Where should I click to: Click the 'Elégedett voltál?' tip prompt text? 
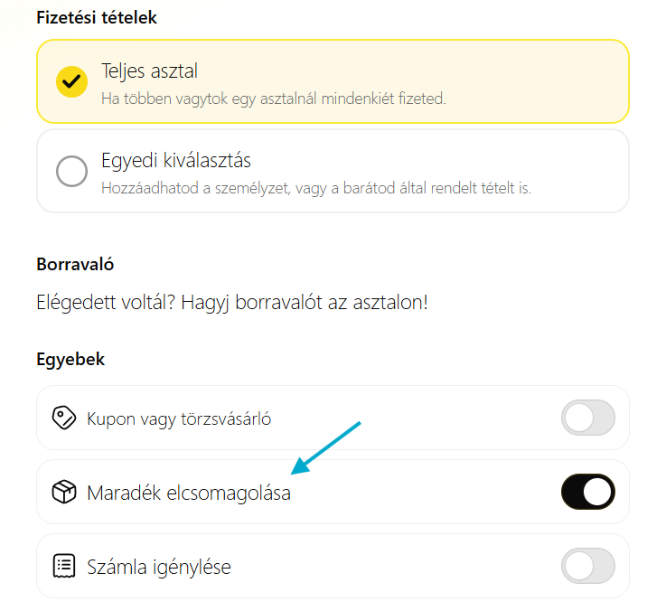tap(232, 302)
